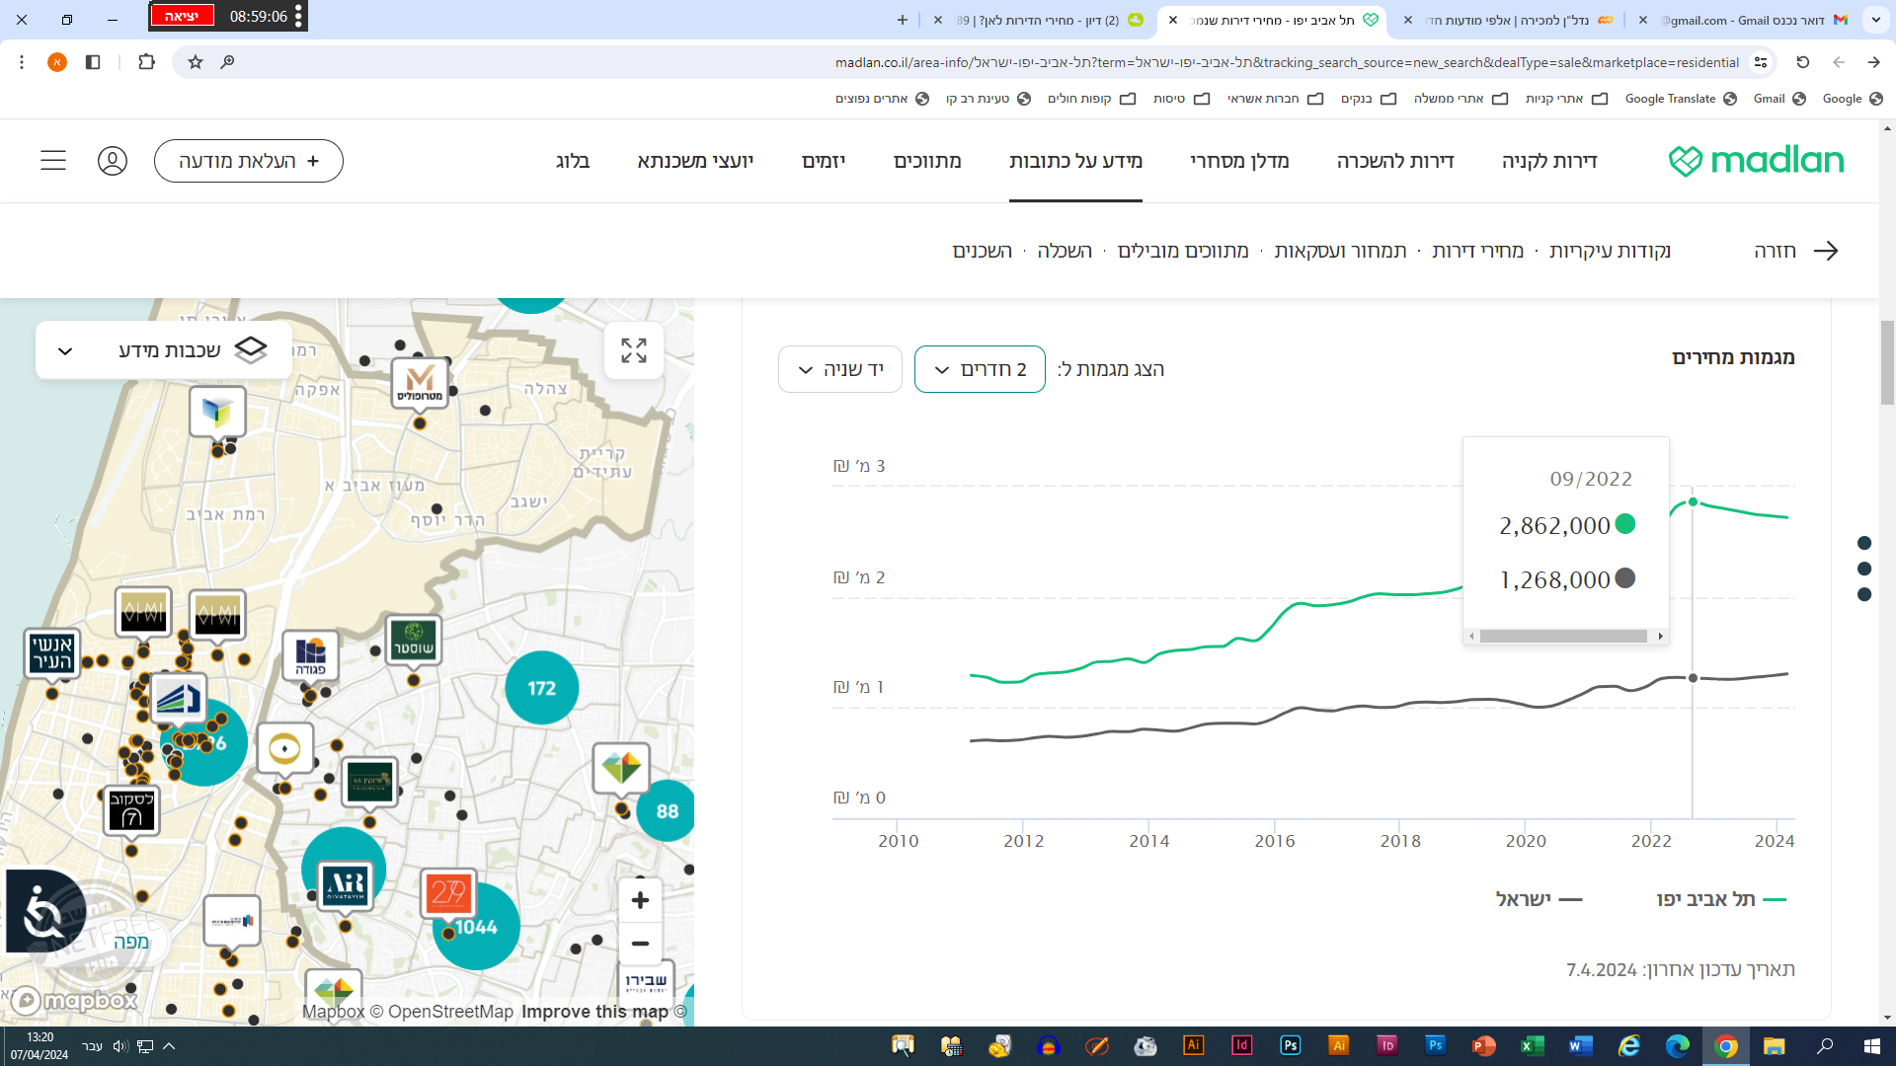Open the מדלן מסחרי menu item

coord(1239,161)
